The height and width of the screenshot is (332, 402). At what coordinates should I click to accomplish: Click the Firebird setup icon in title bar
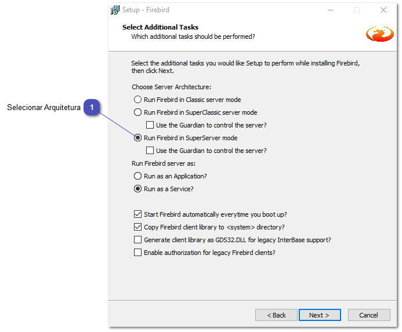pyautogui.click(x=115, y=10)
